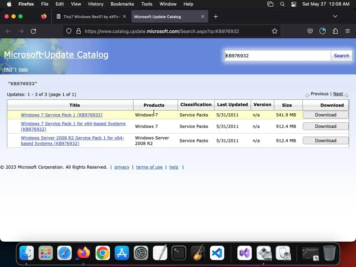
Task: Click the Search button
Action: pyautogui.click(x=341, y=56)
